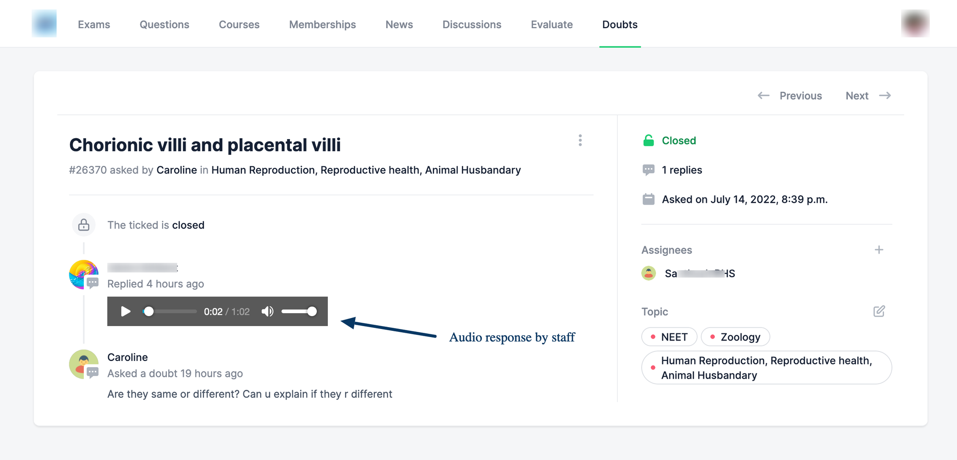Select the NEET topic tag
This screenshot has width=957, height=460.
pos(669,337)
